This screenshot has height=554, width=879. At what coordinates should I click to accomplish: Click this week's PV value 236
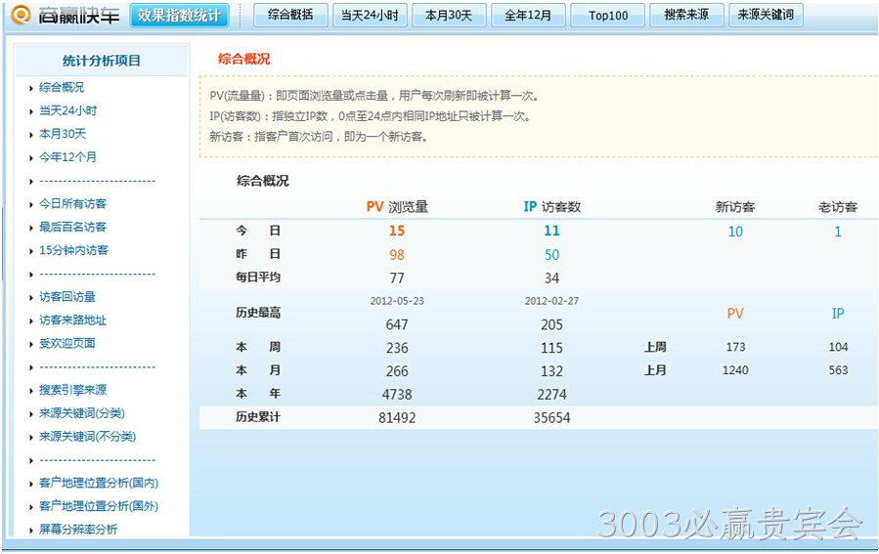click(397, 348)
